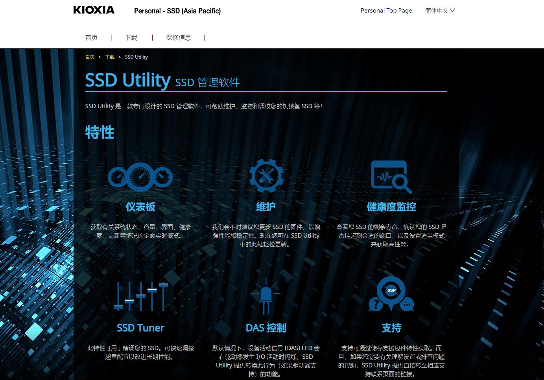Click the description starting 我们会不时建议您更新
The image size is (544, 380).
266,236
